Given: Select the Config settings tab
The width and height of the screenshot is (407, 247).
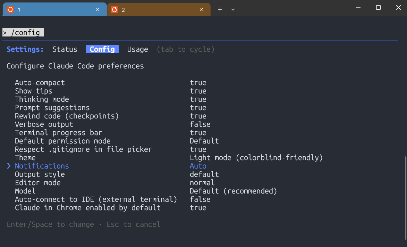Looking at the screenshot, I should pyautogui.click(x=102, y=49).
